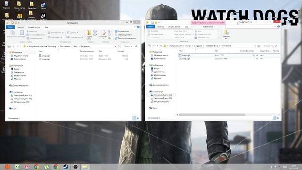Open the Extract tab under Compressed Folder Tools

click(x=208, y=26)
